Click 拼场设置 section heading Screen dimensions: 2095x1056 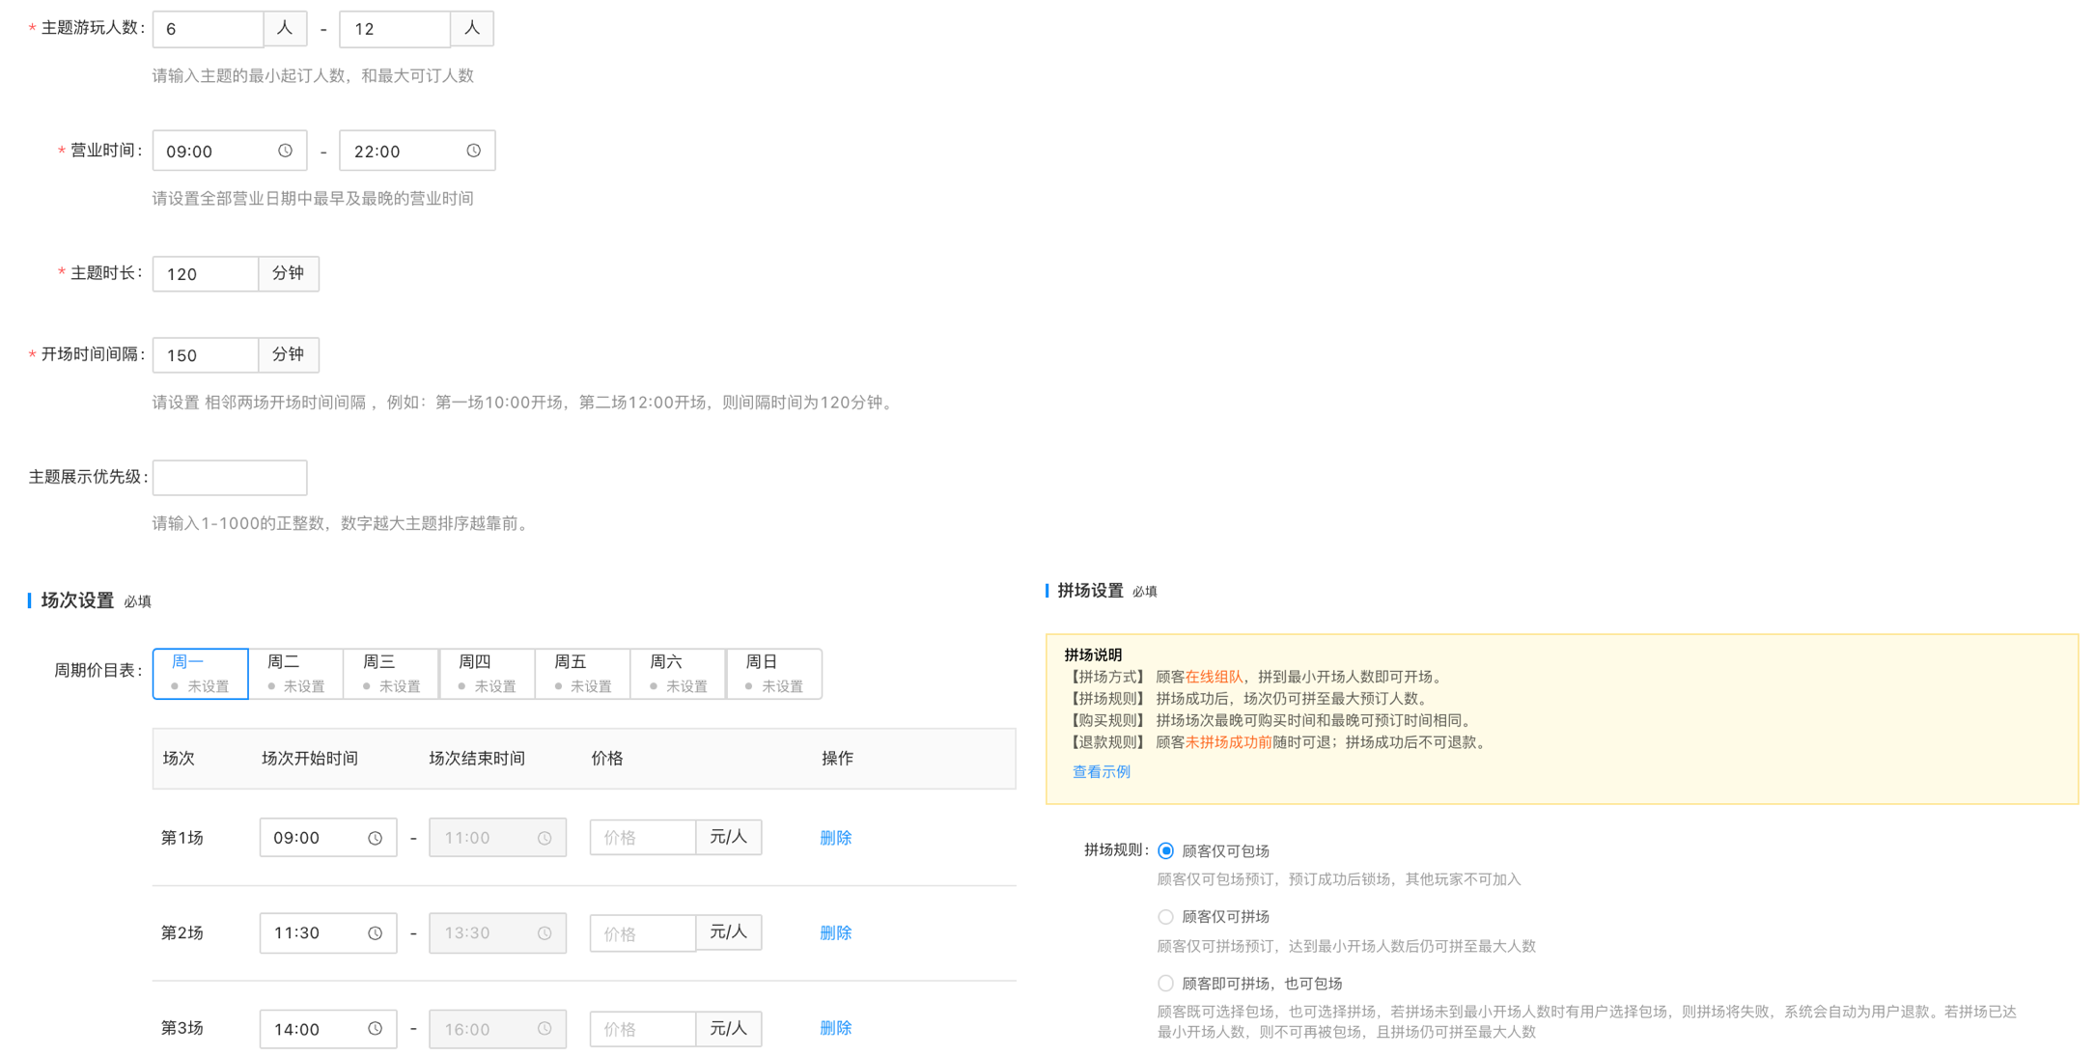pos(1090,591)
